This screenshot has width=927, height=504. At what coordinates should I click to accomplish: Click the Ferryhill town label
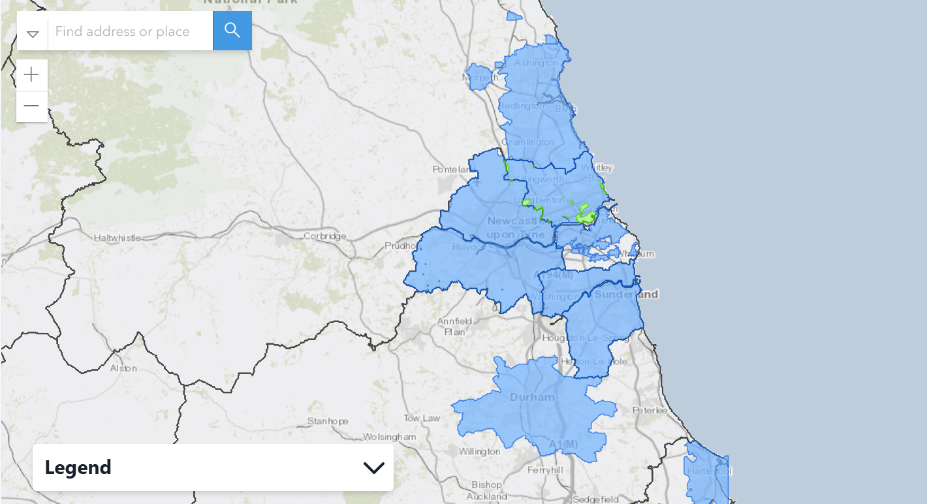[x=545, y=470]
